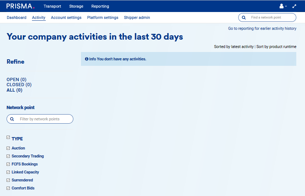Go to the Platform settings tab
305x196 pixels.
(x=103, y=17)
